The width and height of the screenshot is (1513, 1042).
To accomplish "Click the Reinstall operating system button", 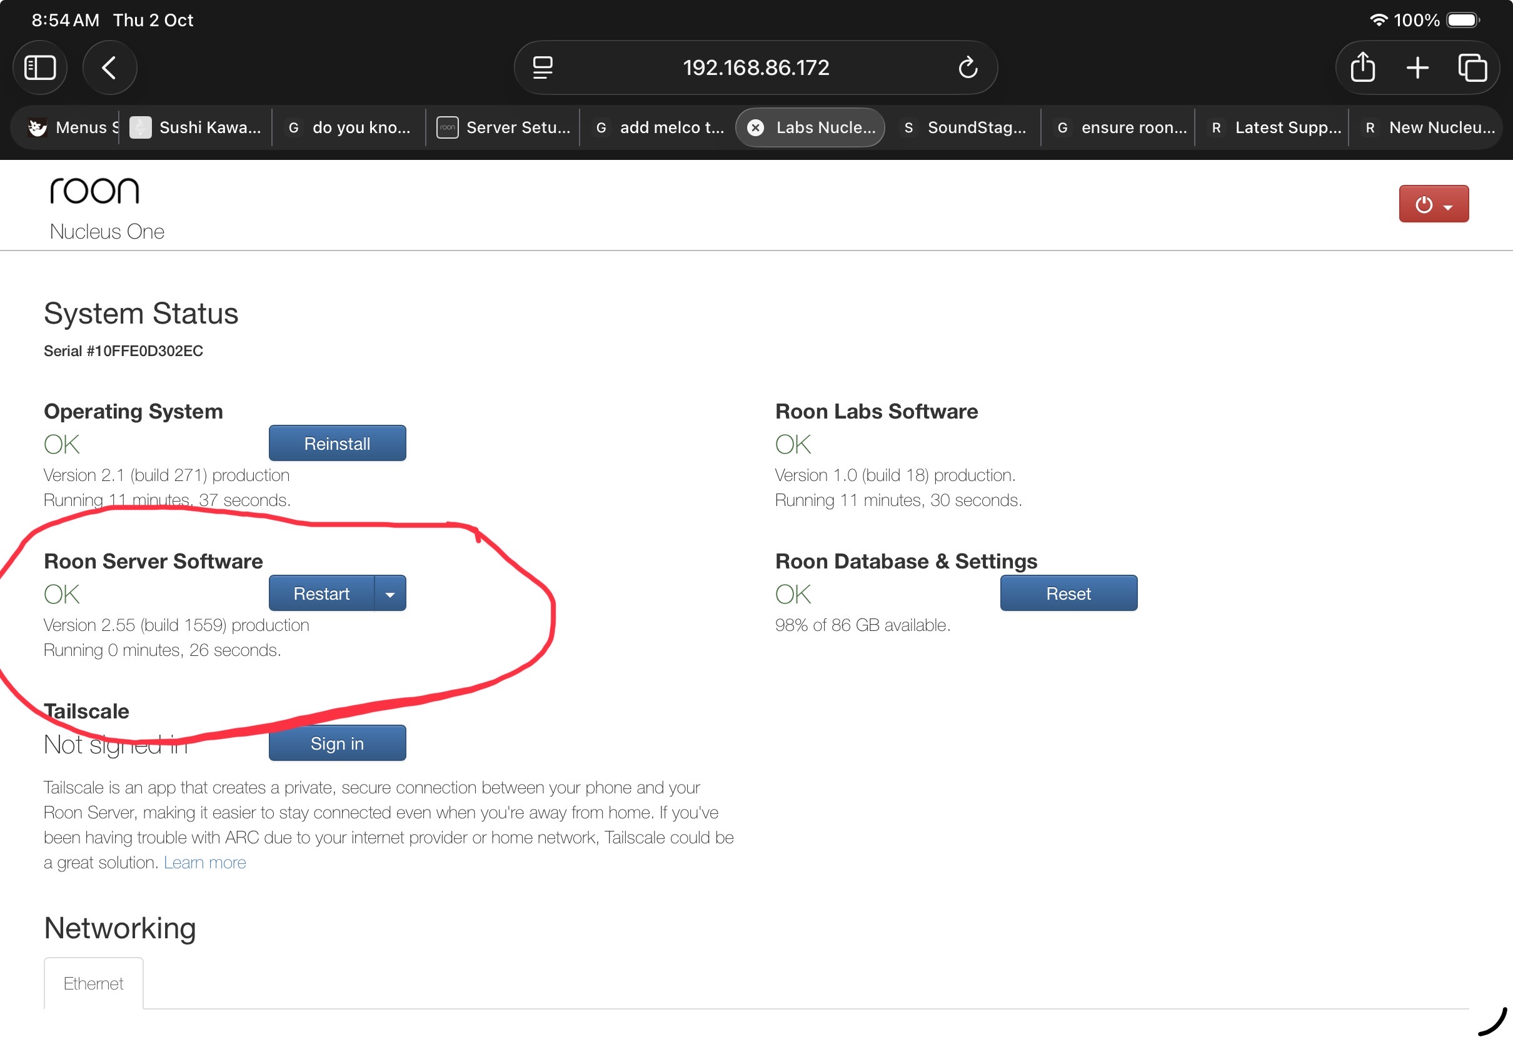I will (x=337, y=444).
